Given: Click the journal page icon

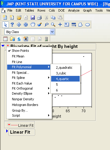Looking at the screenshot, I should 33,39.
